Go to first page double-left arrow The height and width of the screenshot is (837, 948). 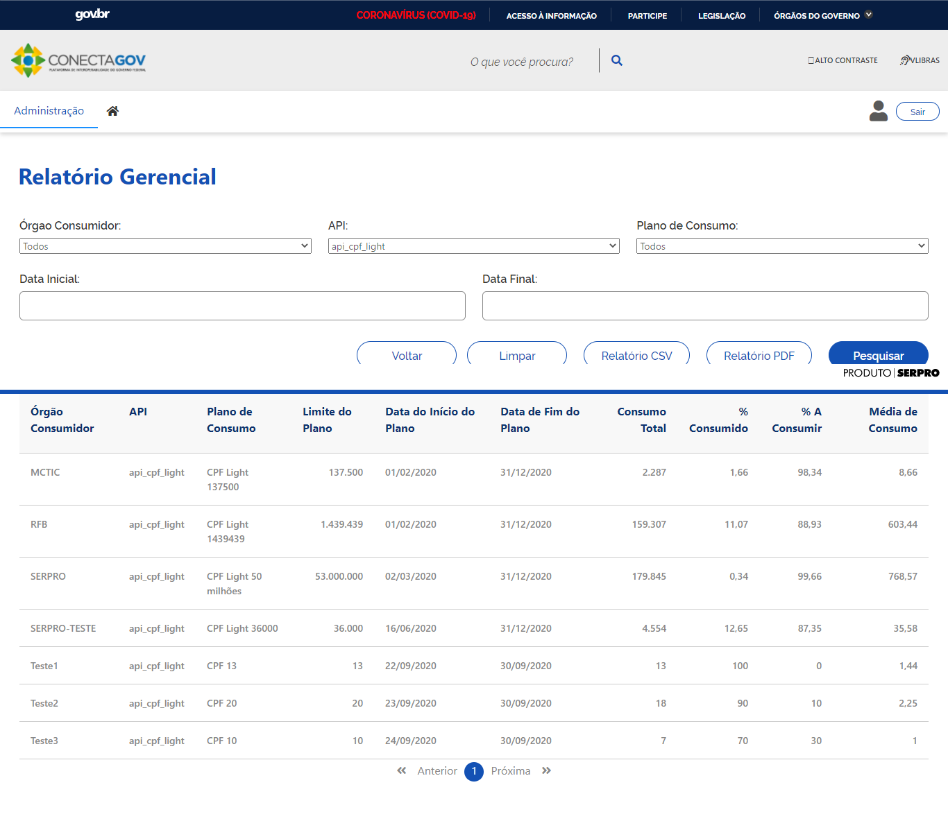(401, 771)
